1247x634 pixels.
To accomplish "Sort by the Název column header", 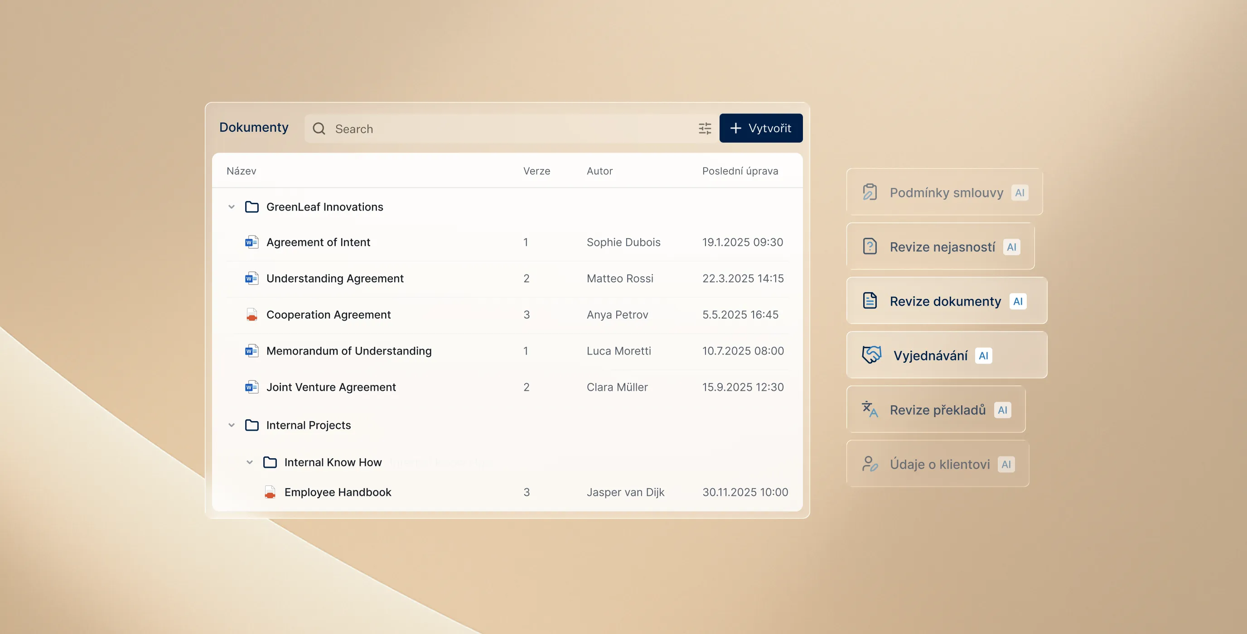I will click(241, 171).
